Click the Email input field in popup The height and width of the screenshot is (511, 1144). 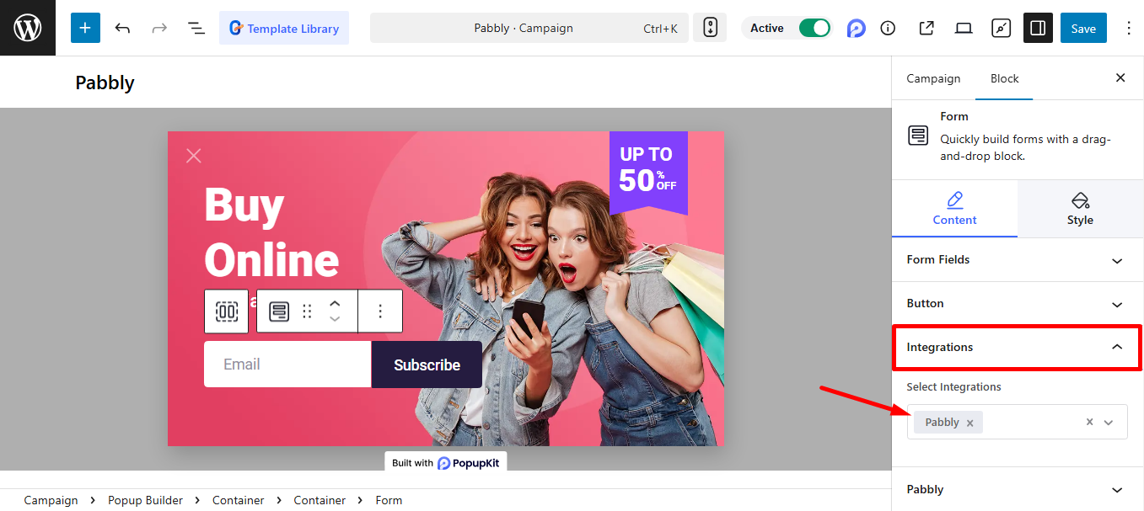287,365
